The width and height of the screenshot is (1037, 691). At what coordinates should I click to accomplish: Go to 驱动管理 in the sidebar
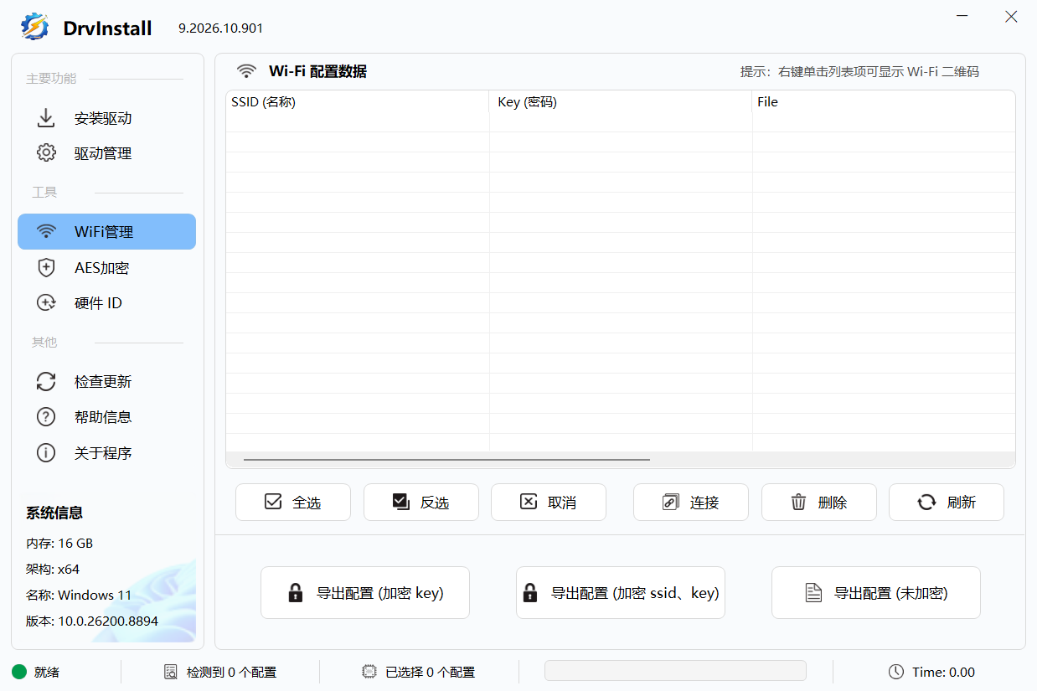tap(106, 153)
